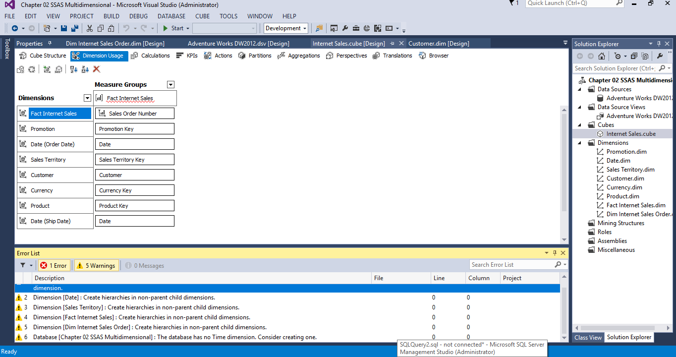Screen dimensions: 676x357
Task: Toggle the 5 Warnings filter button
Action: click(x=97, y=266)
